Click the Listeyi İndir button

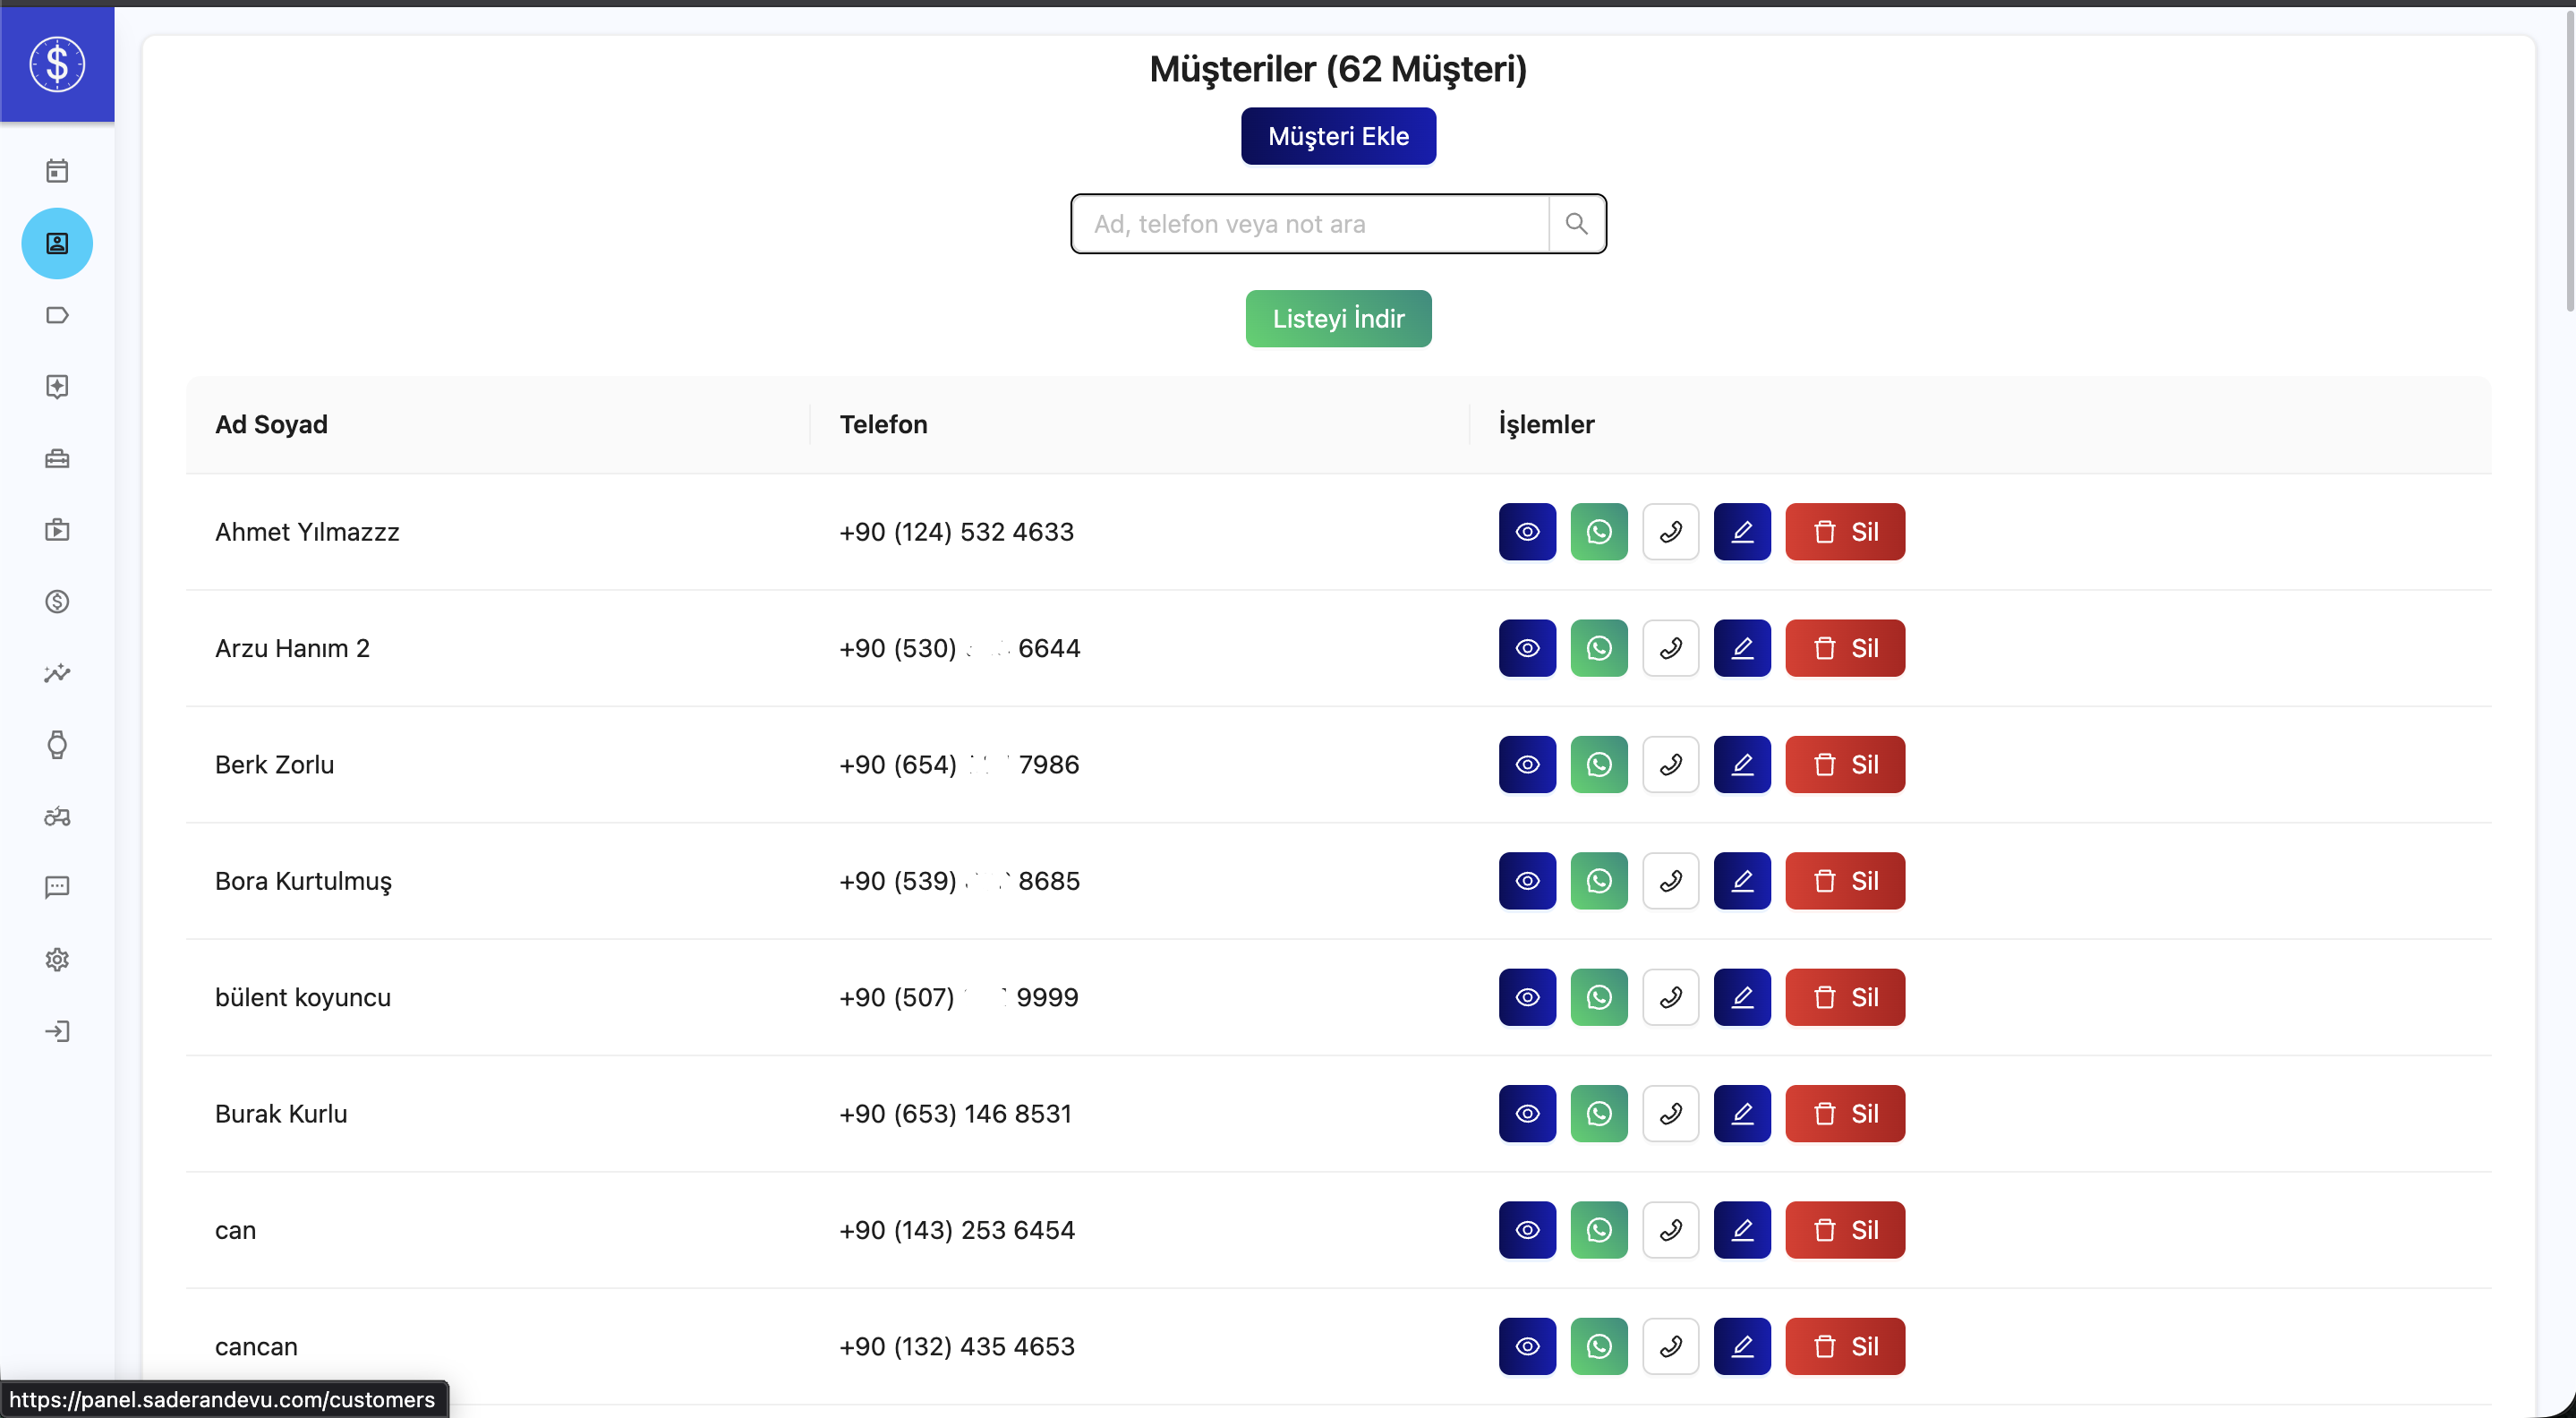point(1337,319)
